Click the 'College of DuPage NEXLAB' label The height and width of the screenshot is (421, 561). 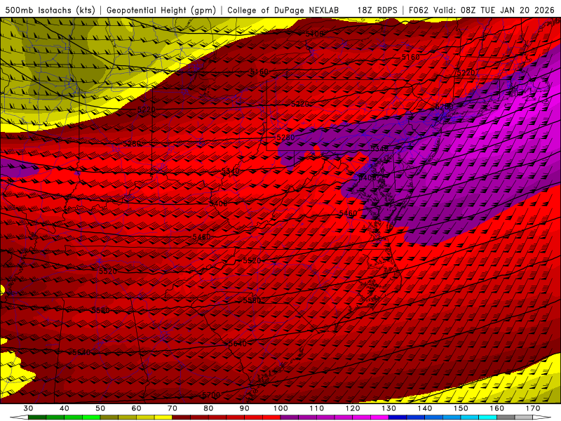(283, 10)
